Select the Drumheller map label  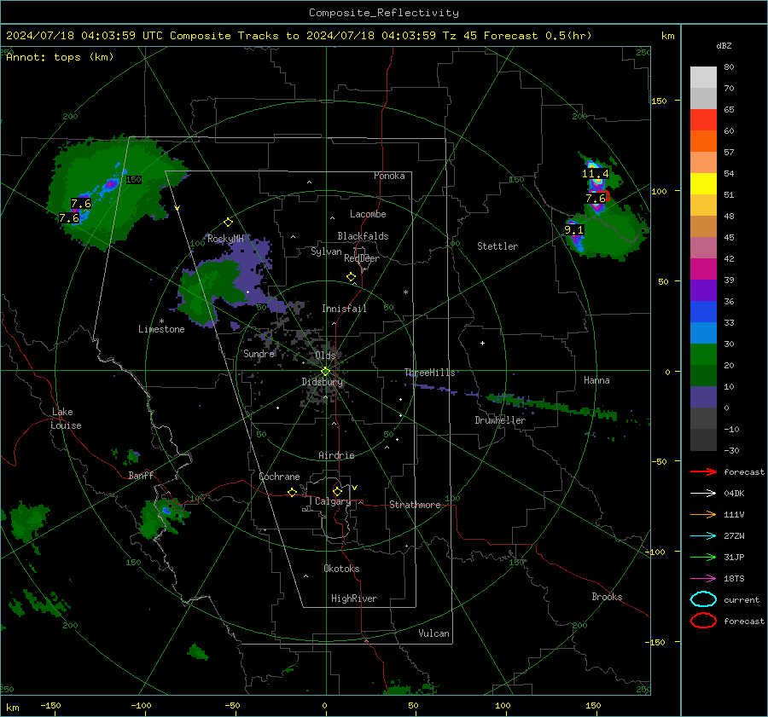point(500,420)
